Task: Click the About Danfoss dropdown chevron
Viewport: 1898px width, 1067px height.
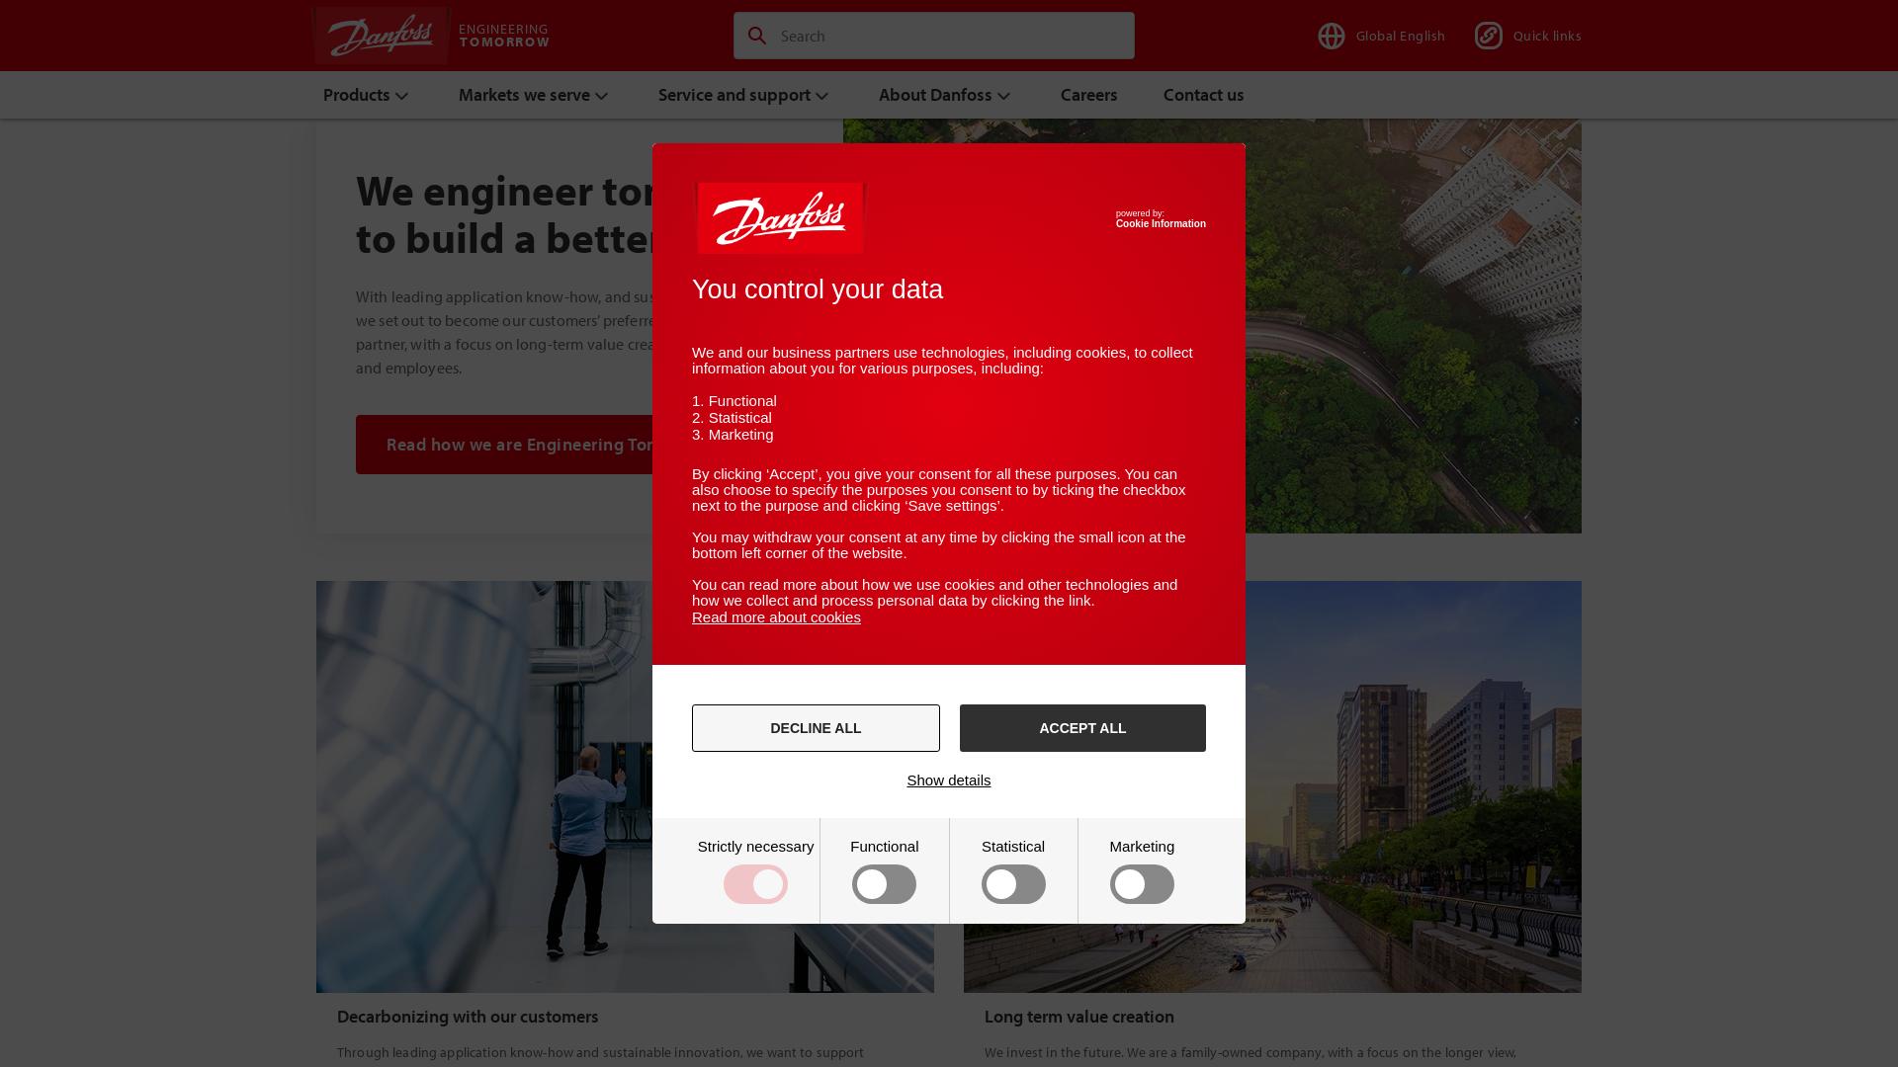Action: (x=1003, y=97)
